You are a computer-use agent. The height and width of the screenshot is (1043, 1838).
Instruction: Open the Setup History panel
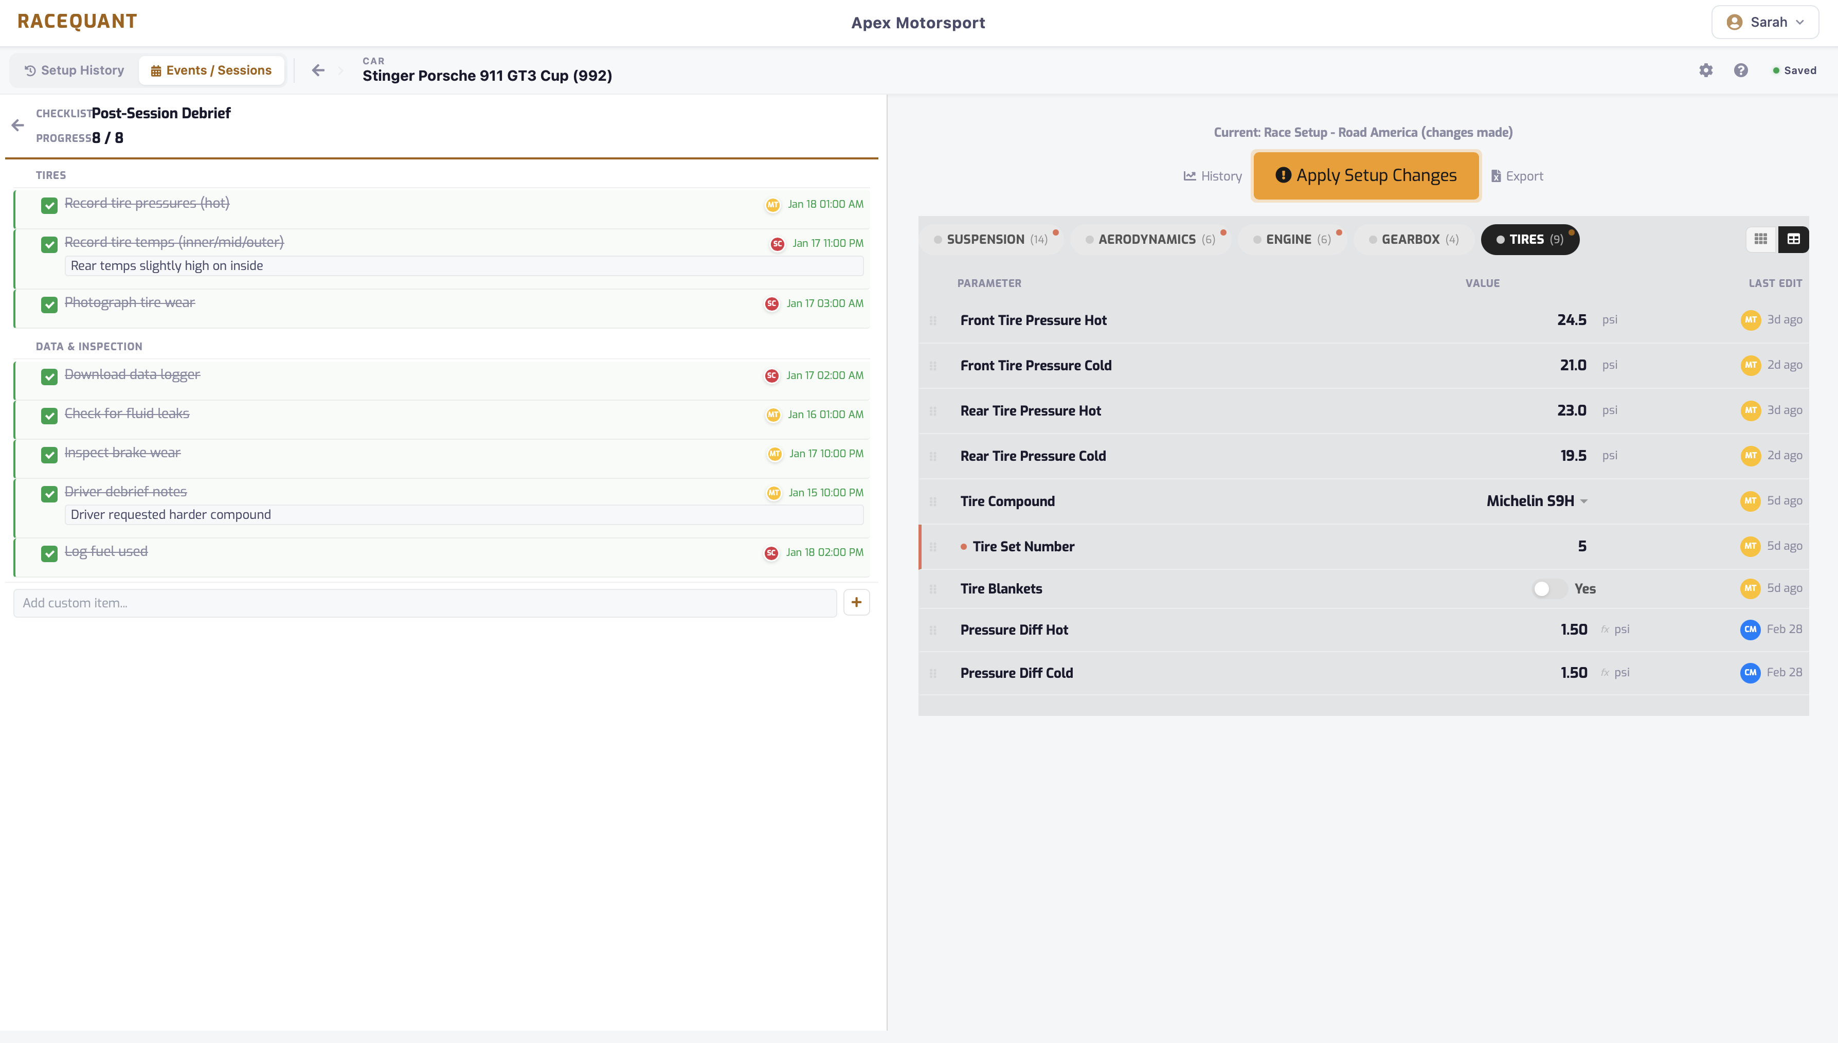(x=73, y=69)
